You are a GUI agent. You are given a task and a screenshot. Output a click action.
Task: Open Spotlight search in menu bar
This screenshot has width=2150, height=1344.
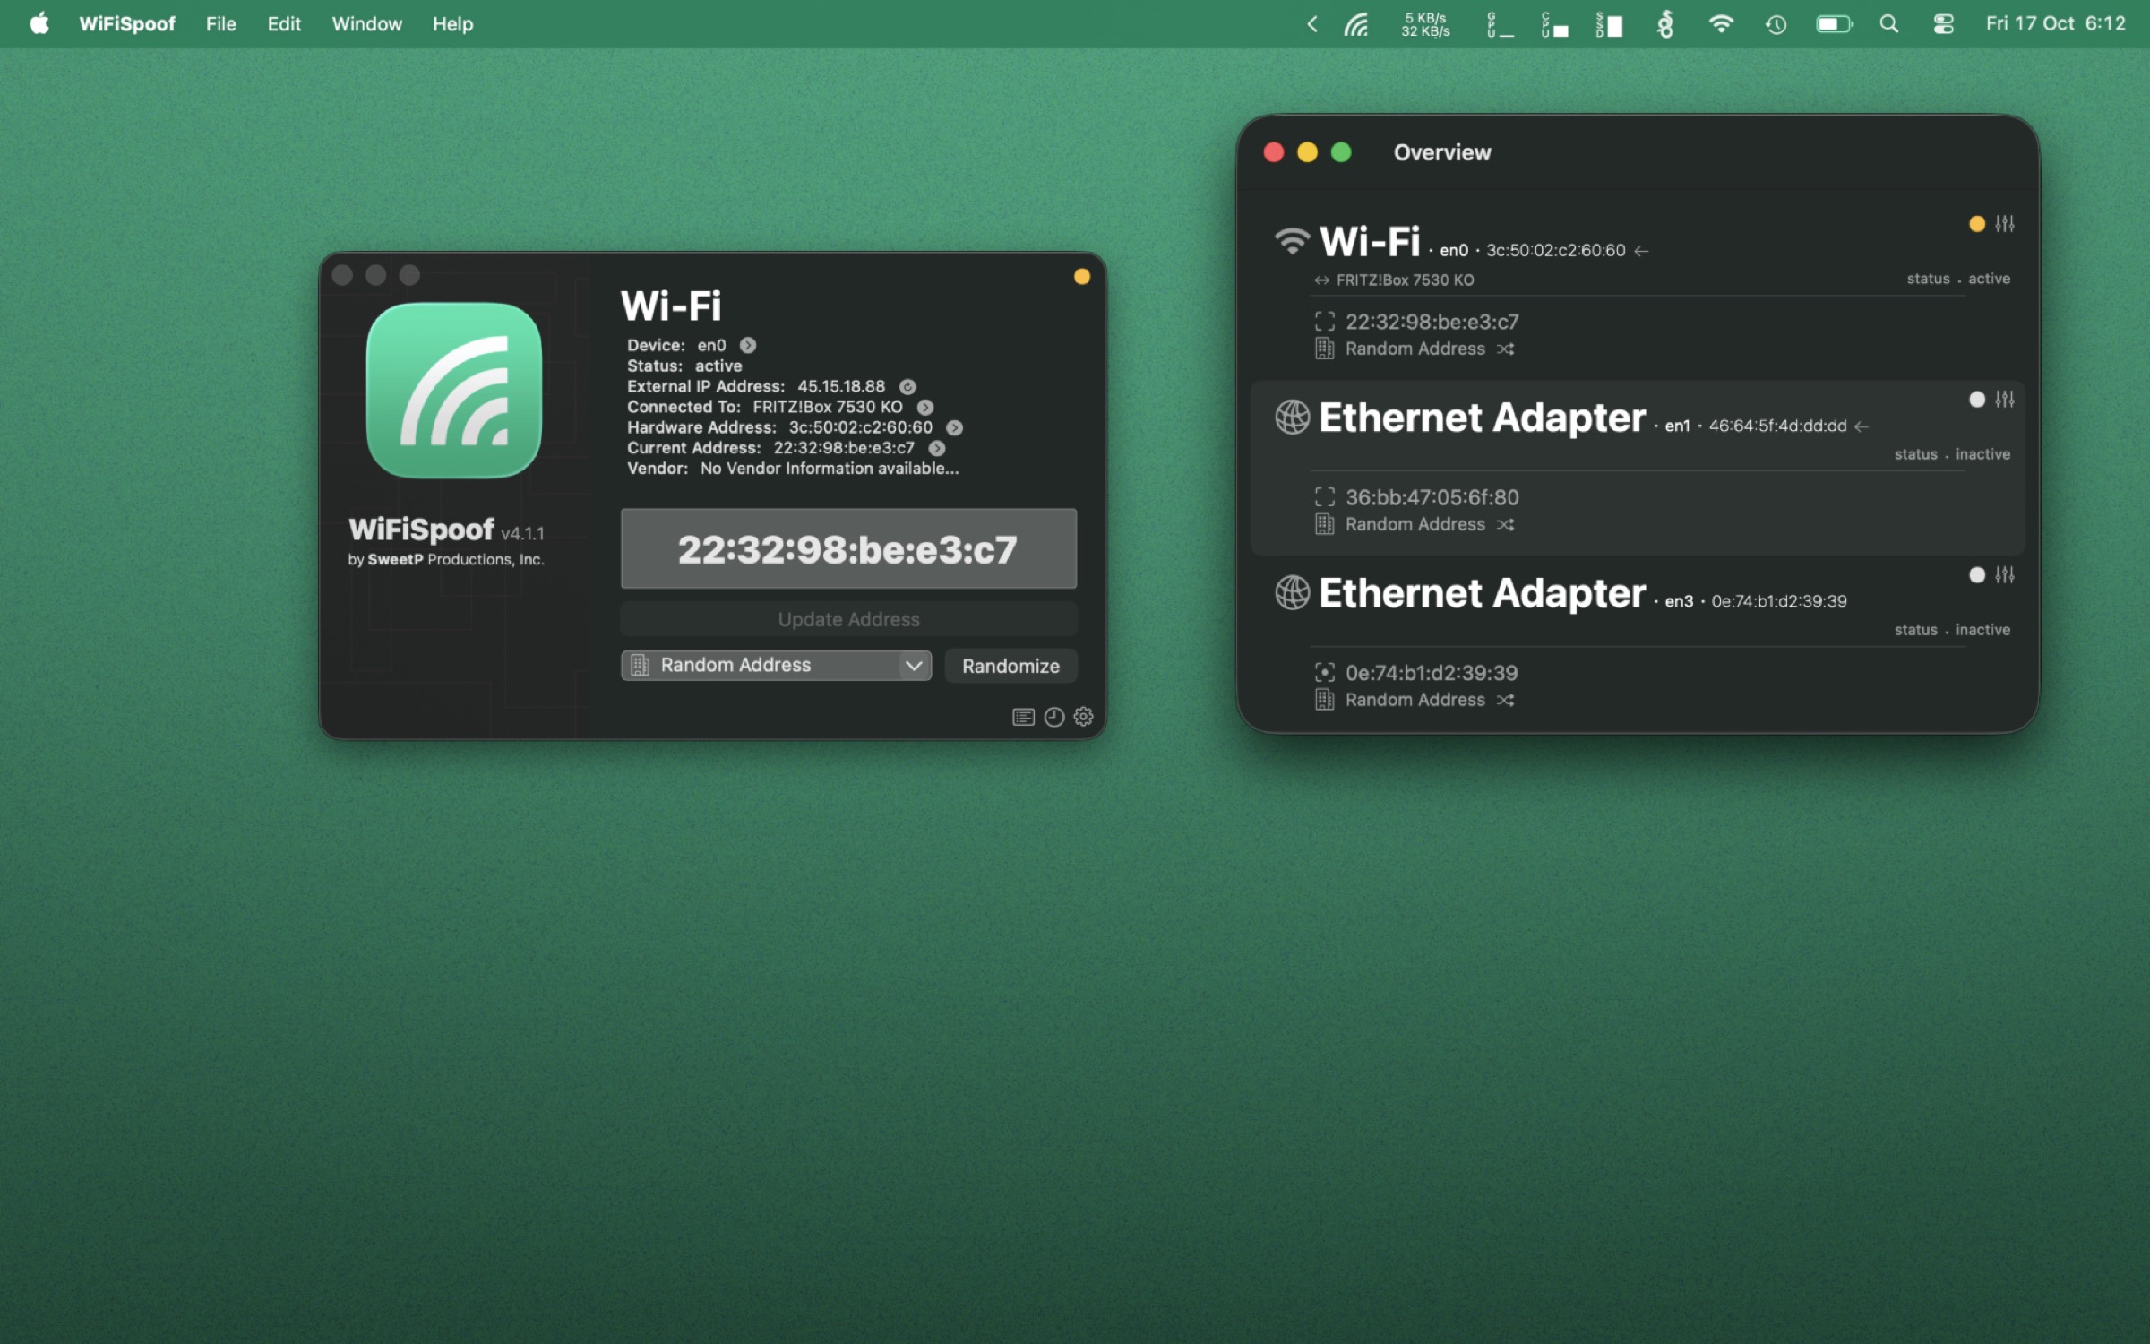pos(1889,24)
